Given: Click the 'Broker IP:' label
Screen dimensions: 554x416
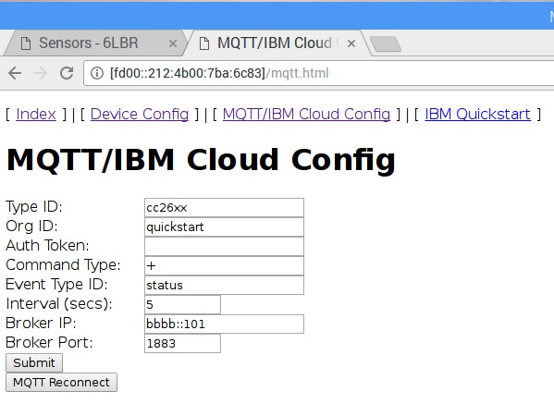Looking at the screenshot, I should (41, 324).
